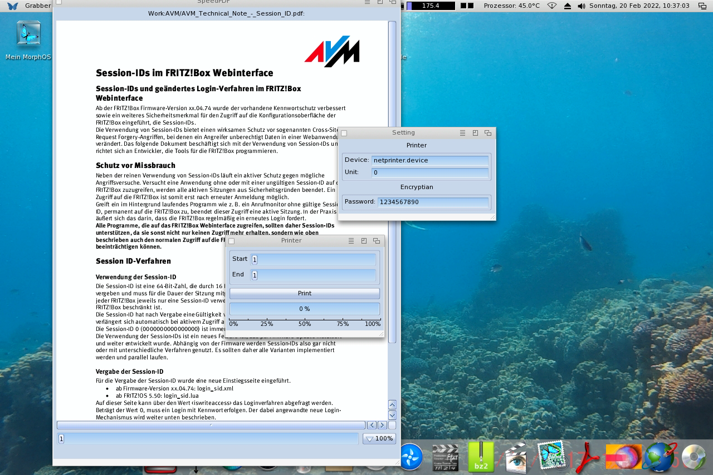Image resolution: width=713 pixels, height=475 pixels.
Task: Open the blue fan dock icon
Action: pyautogui.click(x=412, y=457)
